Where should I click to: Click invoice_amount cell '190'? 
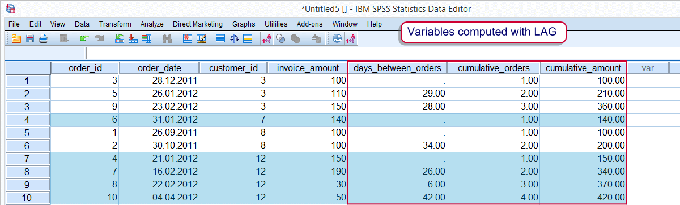(307, 172)
